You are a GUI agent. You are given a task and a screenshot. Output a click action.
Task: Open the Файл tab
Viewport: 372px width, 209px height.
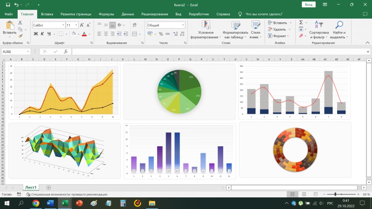(8, 14)
